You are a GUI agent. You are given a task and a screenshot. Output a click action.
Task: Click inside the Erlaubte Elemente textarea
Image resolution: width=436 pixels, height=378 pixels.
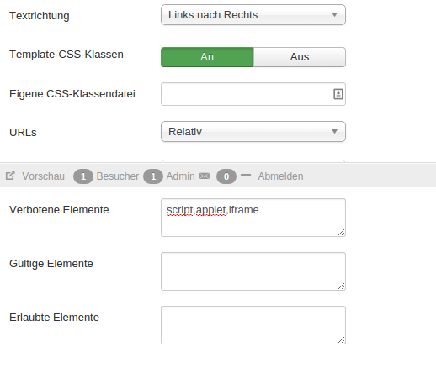coord(253,325)
